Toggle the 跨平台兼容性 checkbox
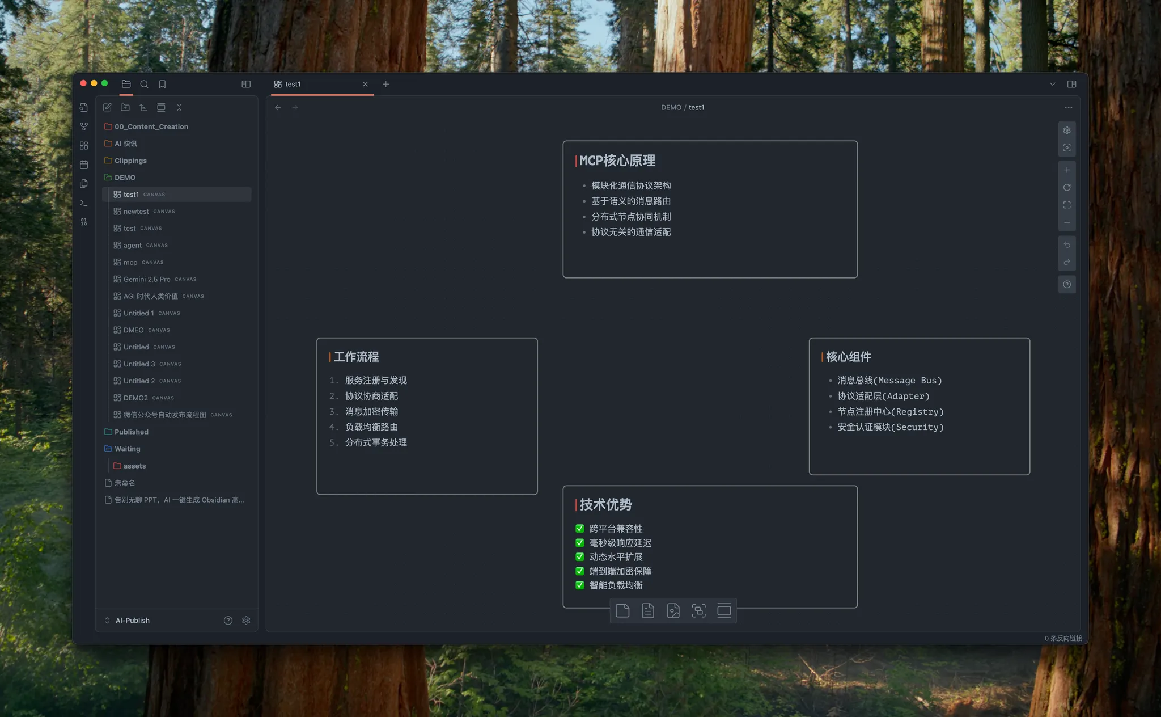1161x717 pixels. [x=580, y=528]
